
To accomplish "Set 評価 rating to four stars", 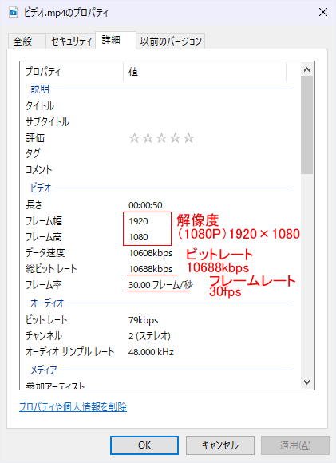I will 175,138.
